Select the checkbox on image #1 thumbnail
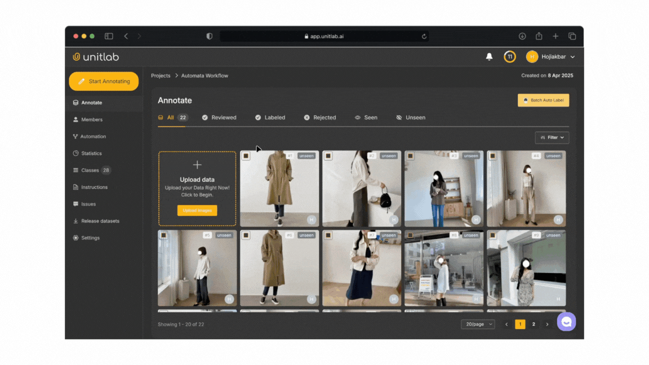 tap(246, 155)
